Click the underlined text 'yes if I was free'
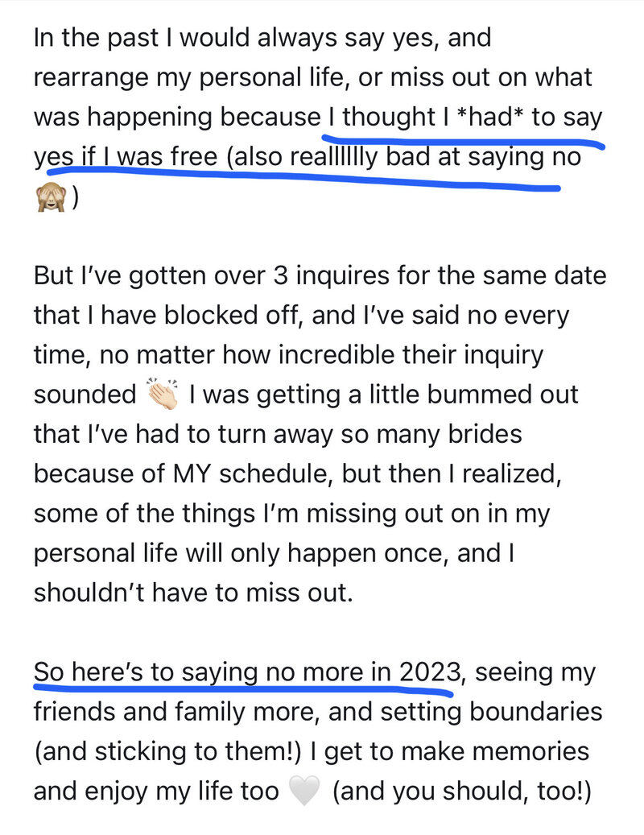 [126, 156]
